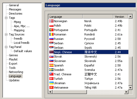137x99 pixels.
Task: Click the Slovenian flag icon
Action: [51, 61]
